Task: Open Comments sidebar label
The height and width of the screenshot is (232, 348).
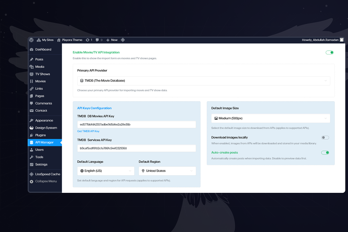Action: click(x=43, y=104)
